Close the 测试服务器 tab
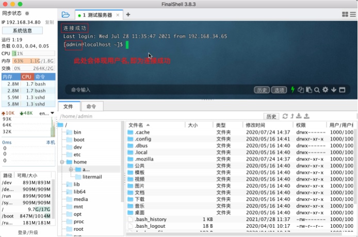Image resolution: width=358 pixels, height=237 pixels. click(118, 15)
